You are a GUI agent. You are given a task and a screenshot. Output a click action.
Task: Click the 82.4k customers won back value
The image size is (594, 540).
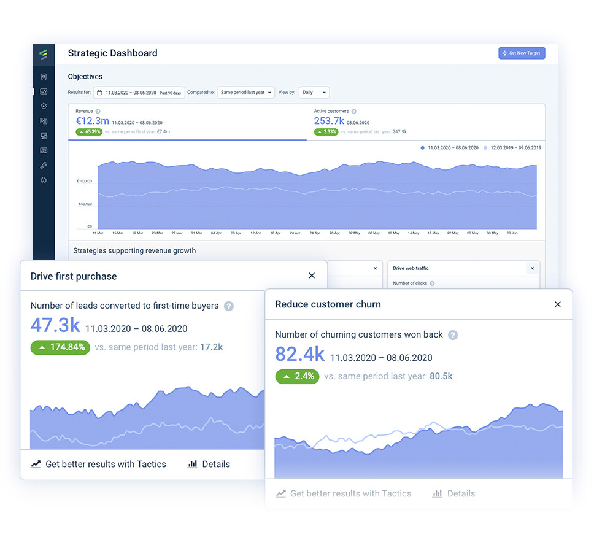(299, 354)
